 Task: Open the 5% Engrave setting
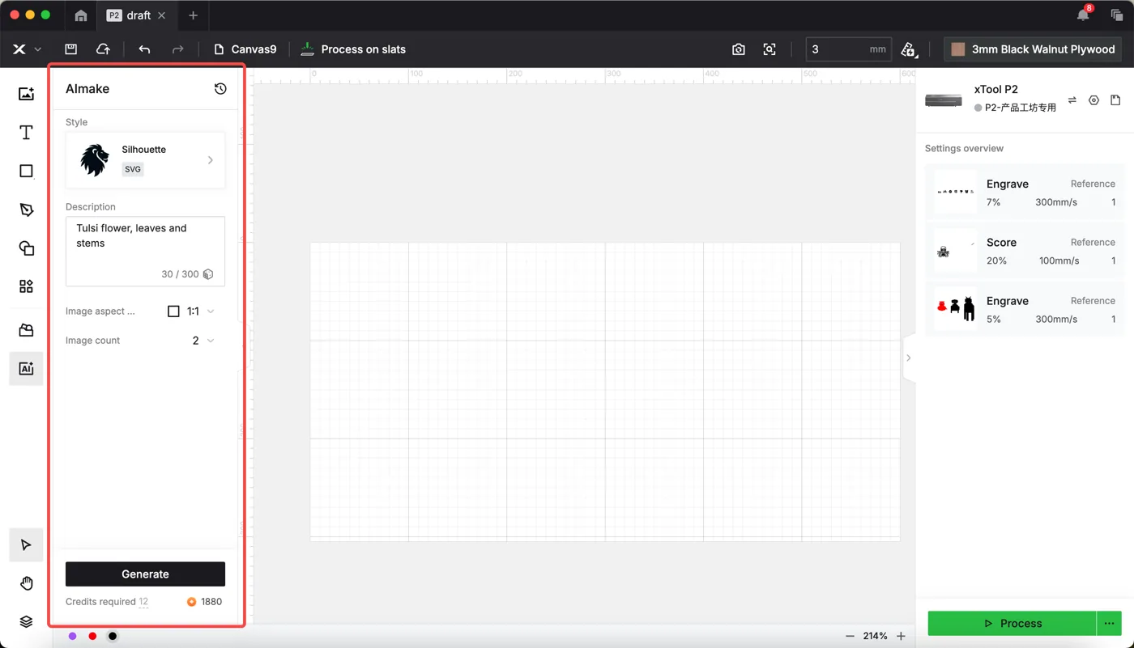pos(1025,309)
